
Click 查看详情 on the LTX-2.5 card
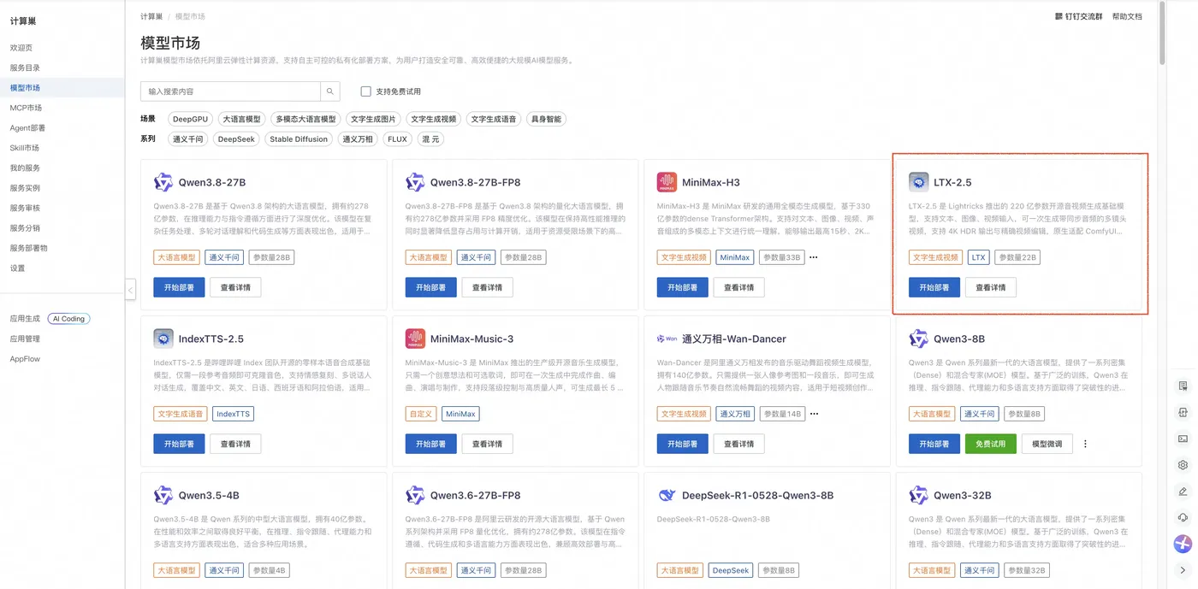[x=991, y=288]
